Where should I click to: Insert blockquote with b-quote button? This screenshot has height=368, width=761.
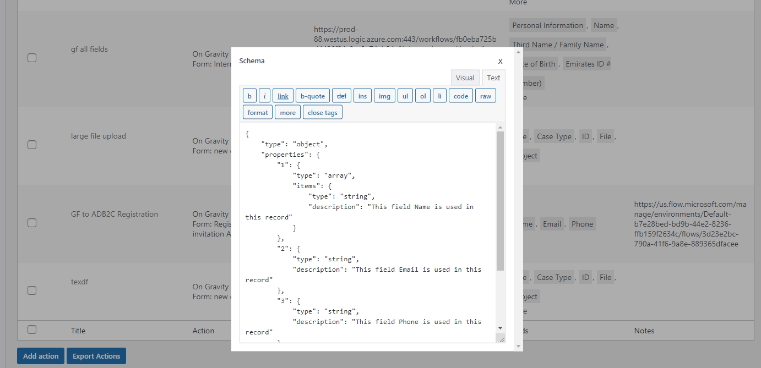pyautogui.click(x=313, y=96)
